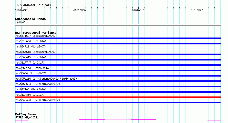Select the nsv822106 (Park2010) label
The width and height of the screenshot is (228, 123).
(x=31, y=89)
